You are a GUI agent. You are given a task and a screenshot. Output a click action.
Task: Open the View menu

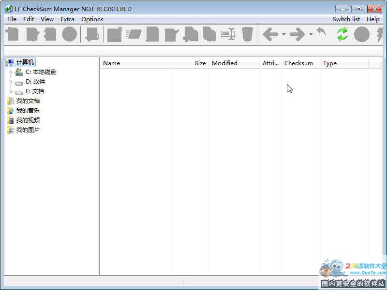click(x=47, y=19)
